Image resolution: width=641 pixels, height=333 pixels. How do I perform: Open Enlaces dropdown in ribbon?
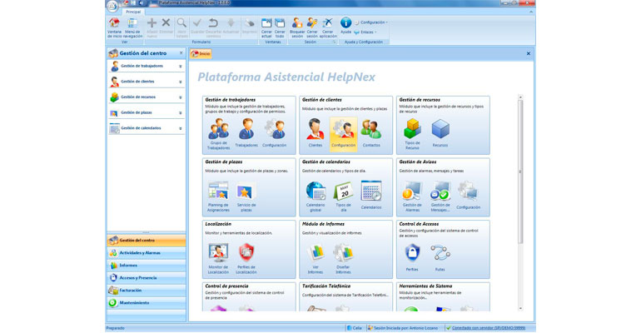click(x=365, y=32)
